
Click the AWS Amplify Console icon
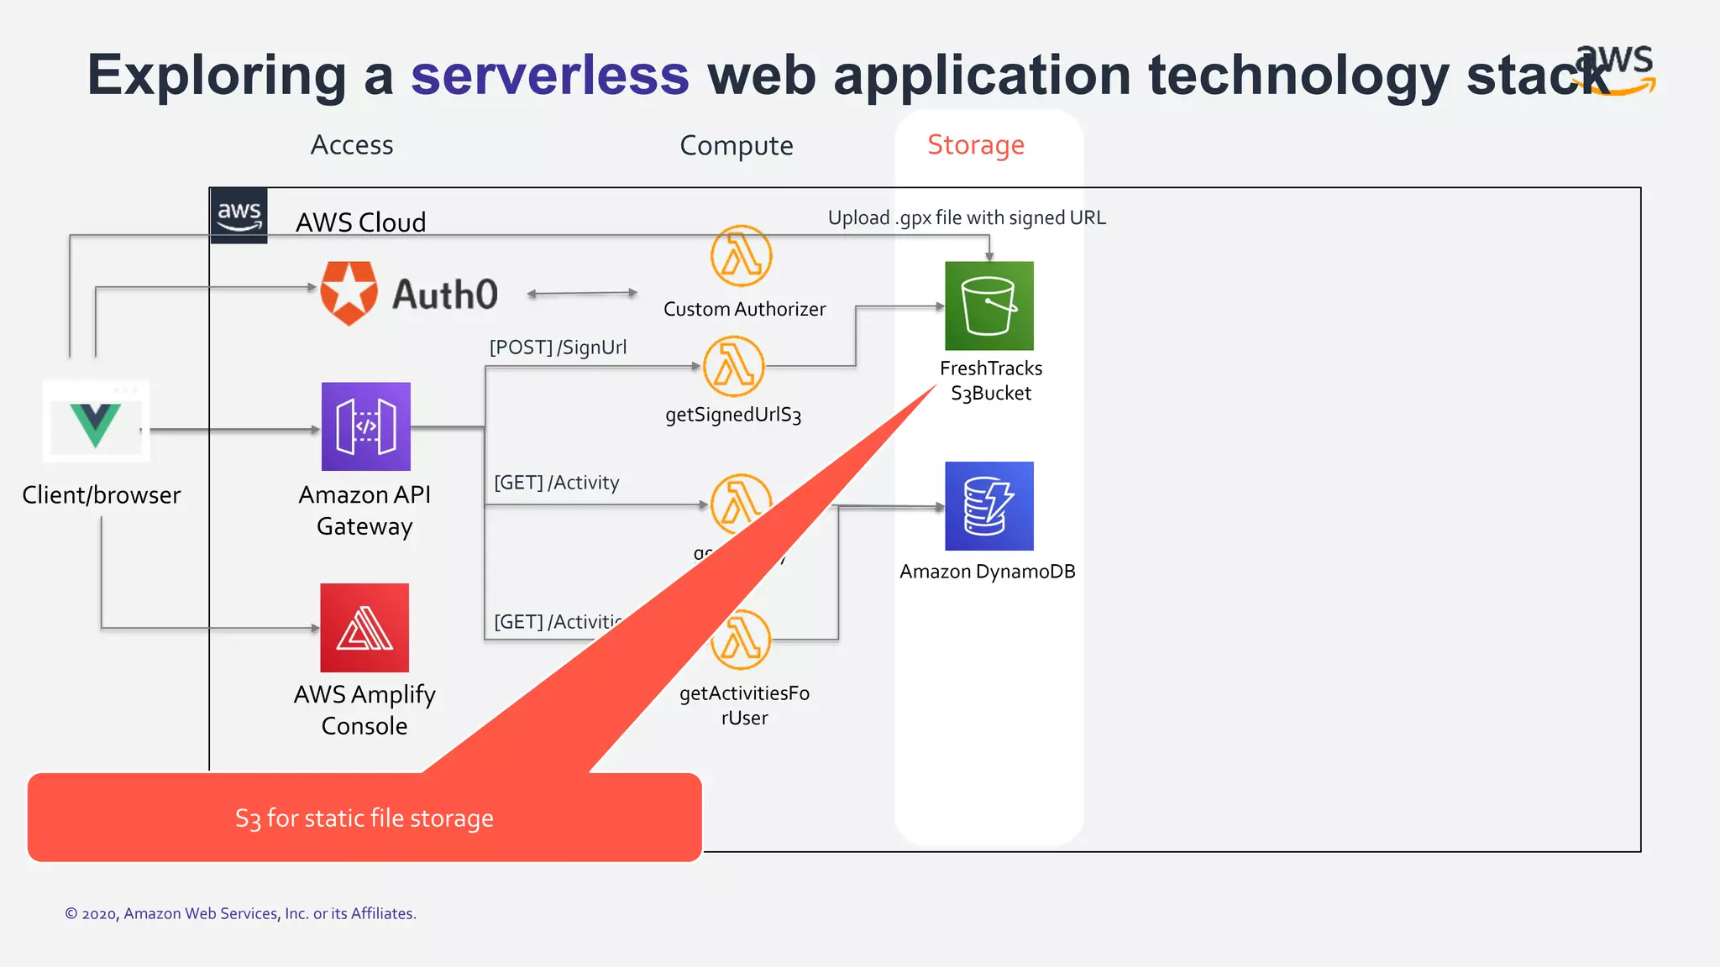click(364, 628)
